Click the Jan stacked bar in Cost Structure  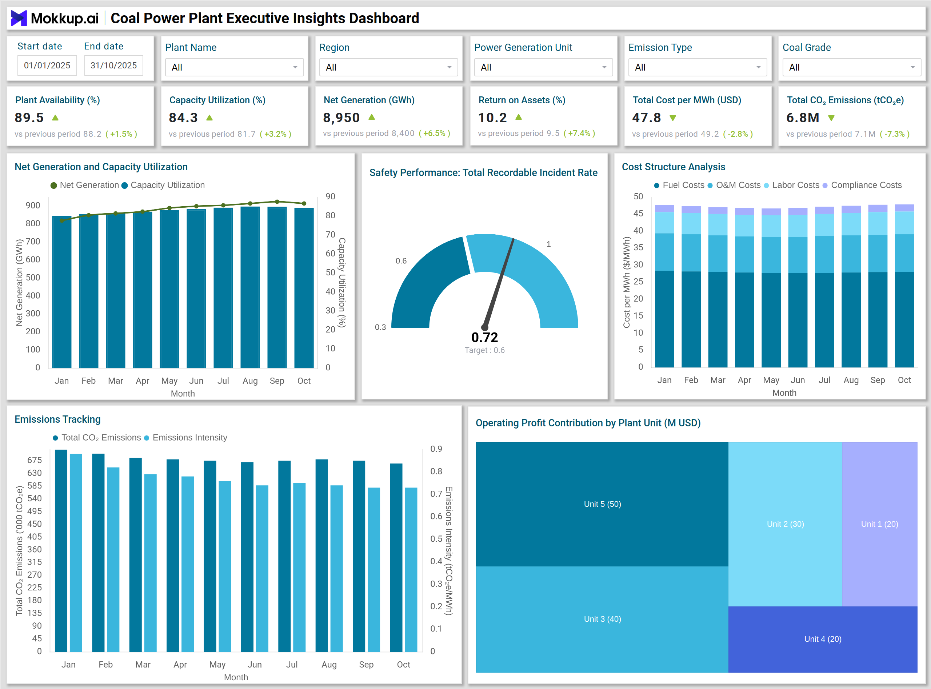pyautogui.click(x=664, y=286)
